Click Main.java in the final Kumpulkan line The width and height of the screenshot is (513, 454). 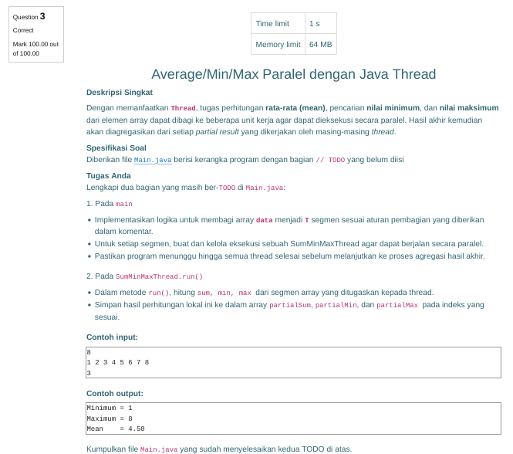click(159, 449)
